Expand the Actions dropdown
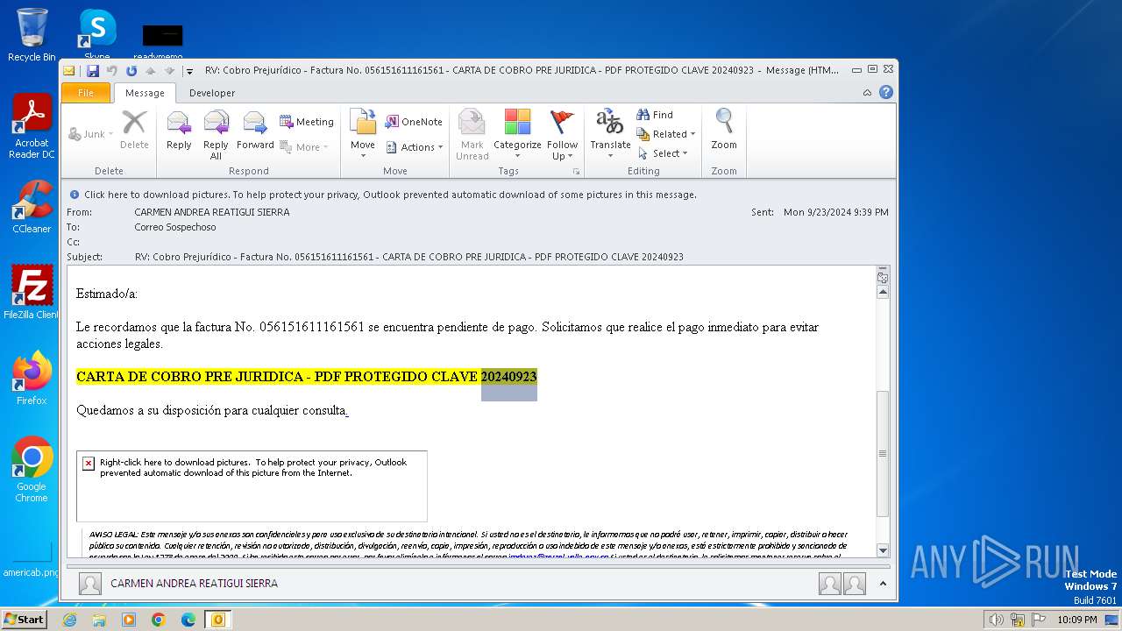The height and width of the screenshot is (631, 1122). [415, 147]
